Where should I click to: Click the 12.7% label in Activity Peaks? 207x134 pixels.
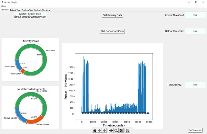pyautogui.click(x=22, y=63)
